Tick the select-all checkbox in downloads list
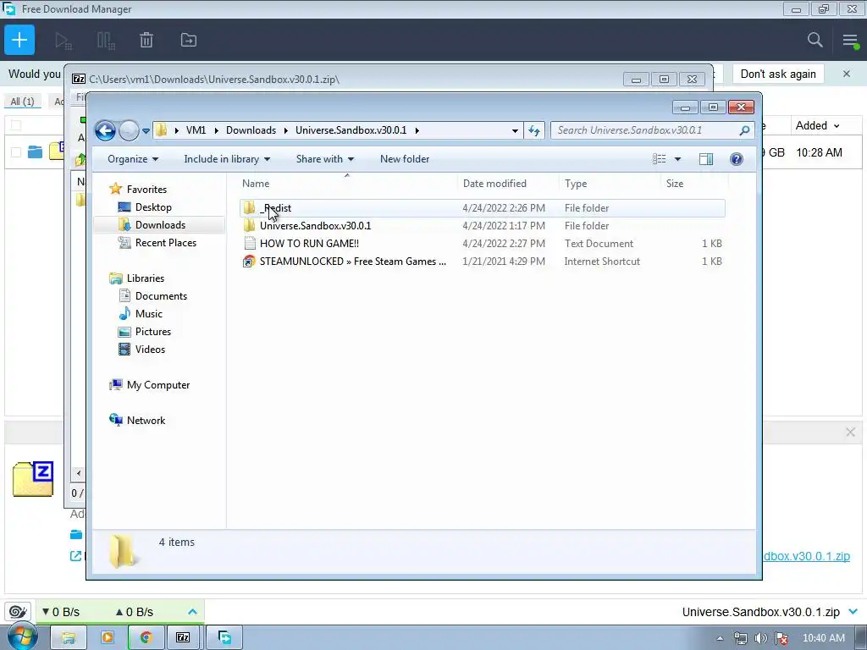 pyautogui.click(x=16, y=125)
